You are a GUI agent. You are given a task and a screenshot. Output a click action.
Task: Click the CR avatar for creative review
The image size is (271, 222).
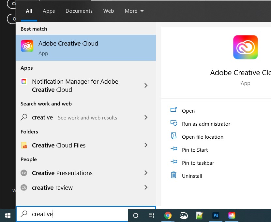click(x=24, y=187)
